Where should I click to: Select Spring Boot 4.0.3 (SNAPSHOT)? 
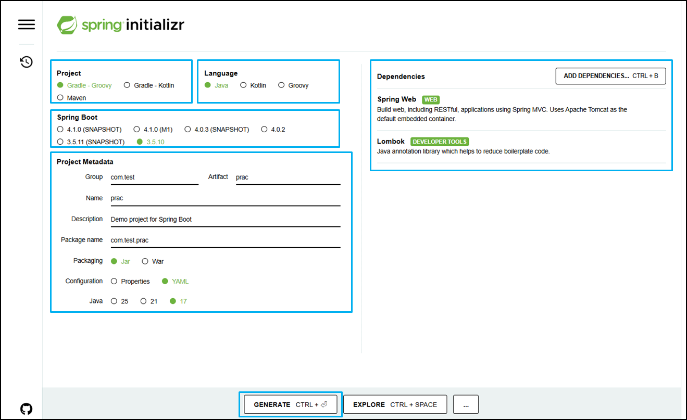pyautogui.click(x=217, y=129)
